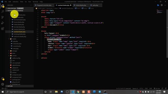Viewport: 168px width, 94px height.
Task: Open .gitignore in explorer tree
Action: [x=15, y=68]
